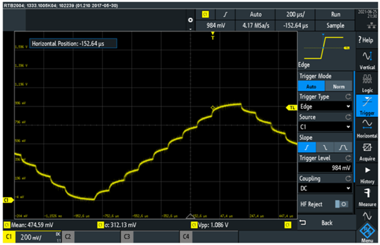Image resolution: width=380 pixels, height=245 pixels.
Task: Set Trigger Mode to Auto
Action: click(311, 86)
